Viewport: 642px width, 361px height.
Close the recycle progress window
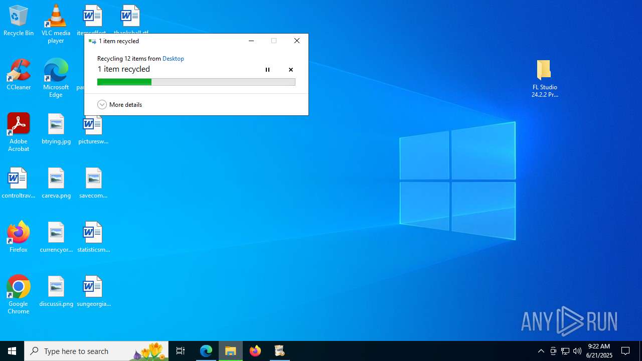coord(297,41)
